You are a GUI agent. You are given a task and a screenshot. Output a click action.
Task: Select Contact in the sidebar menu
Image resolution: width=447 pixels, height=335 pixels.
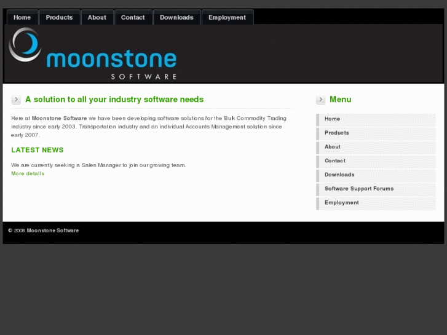[x=376, y=162]
